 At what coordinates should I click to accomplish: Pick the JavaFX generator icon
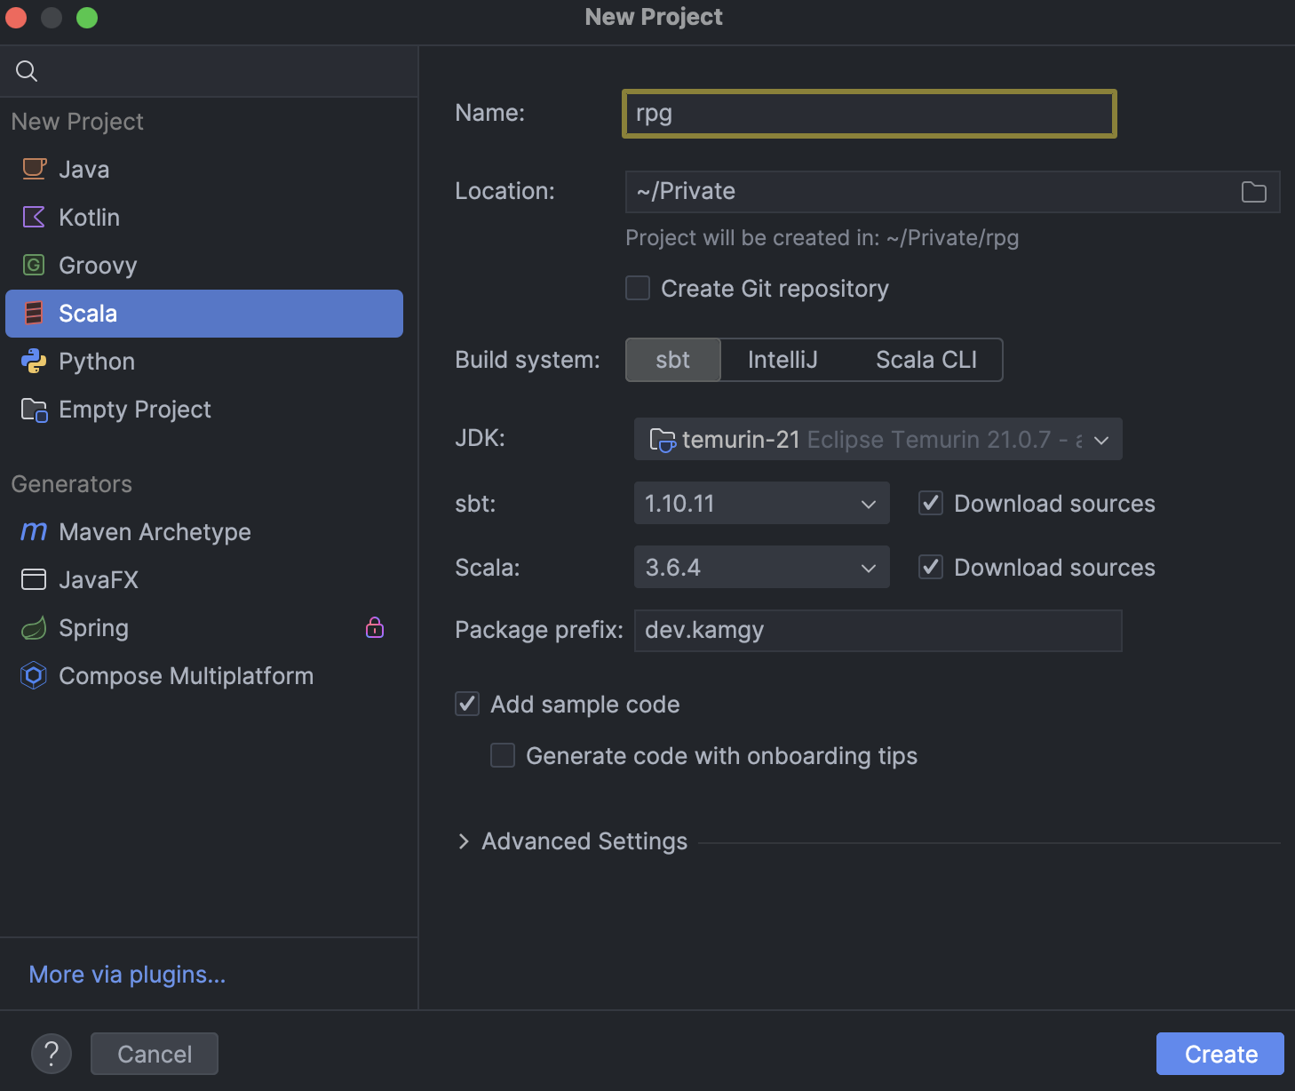tap(34, 579)
